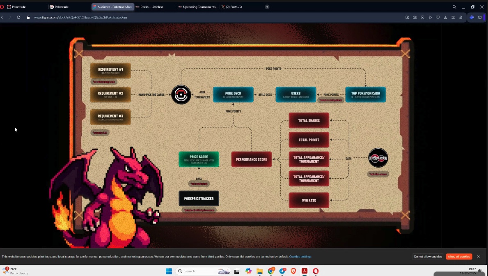This screenshot has width=488, height=276.
Task: Open Adobe Acrobat from the taskbar
Action: [x=305, y=271]
